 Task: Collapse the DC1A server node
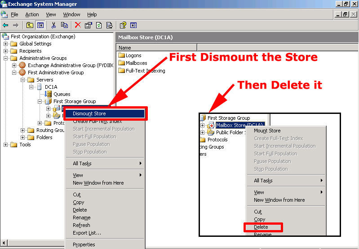pyautogui.click(x=31, y=87)
